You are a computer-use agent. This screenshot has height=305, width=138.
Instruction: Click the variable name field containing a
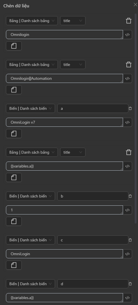tap(93, 108)
